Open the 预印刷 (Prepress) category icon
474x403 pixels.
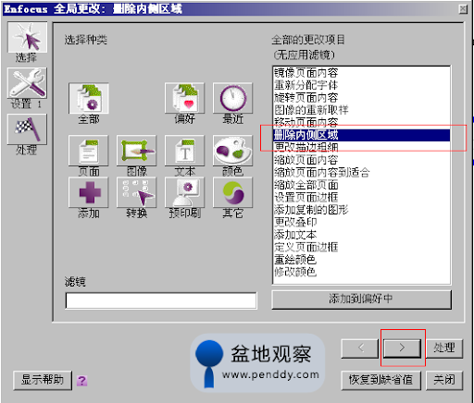pyautogui.click(x=184, y=192)
